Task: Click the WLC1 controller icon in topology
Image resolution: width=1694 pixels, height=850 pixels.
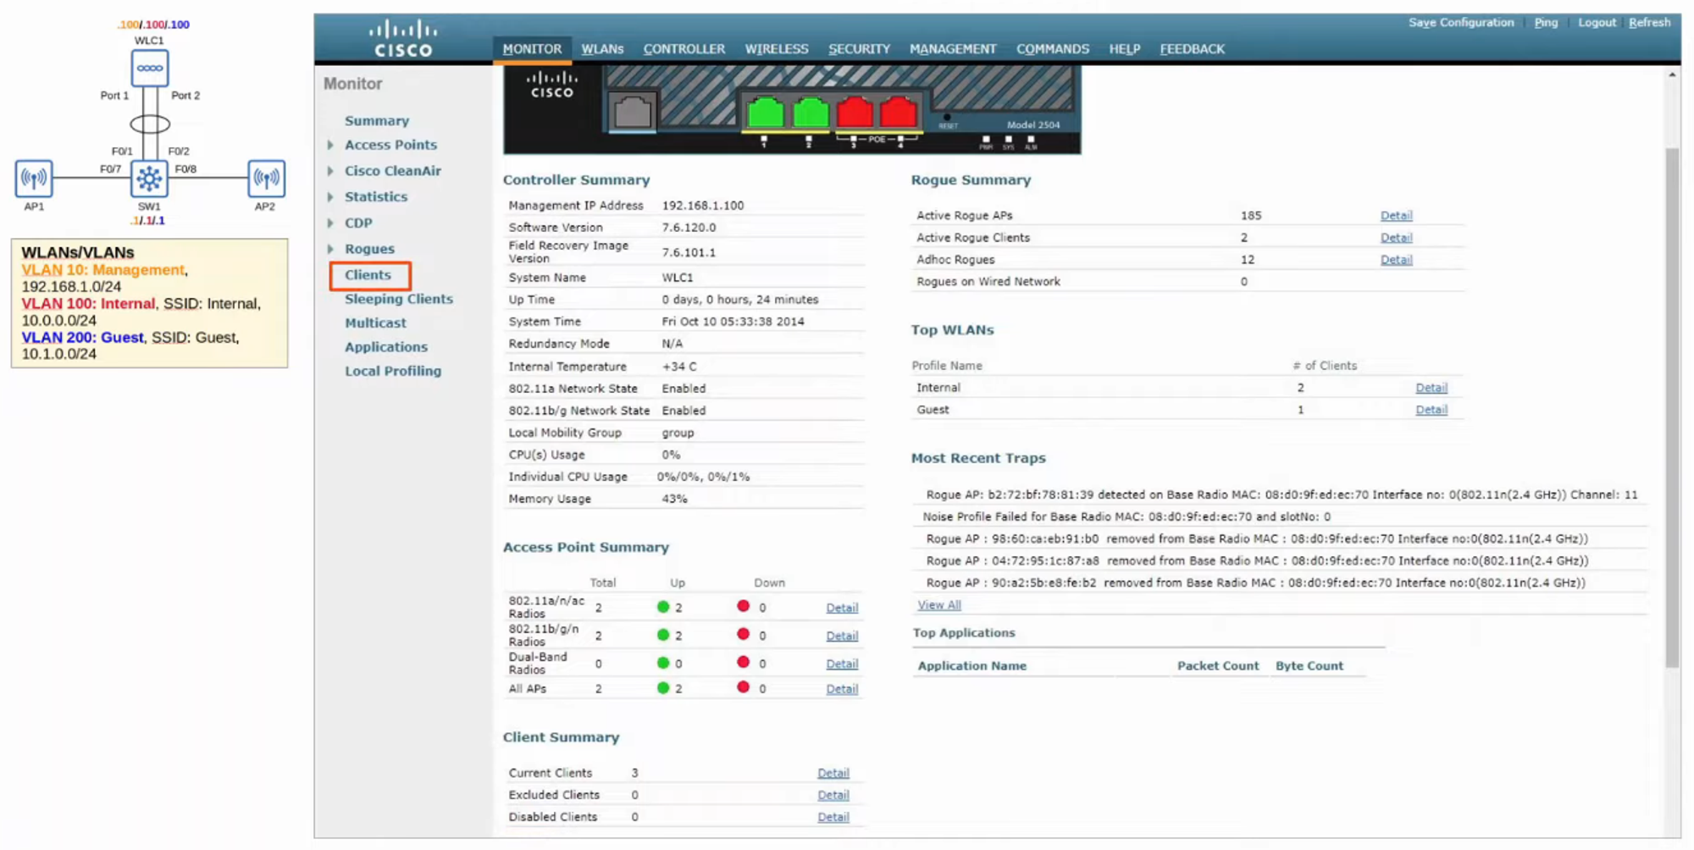Action: tap(149, 68)
